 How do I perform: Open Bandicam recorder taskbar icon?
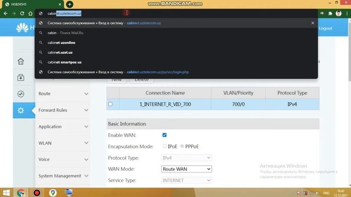37,193
